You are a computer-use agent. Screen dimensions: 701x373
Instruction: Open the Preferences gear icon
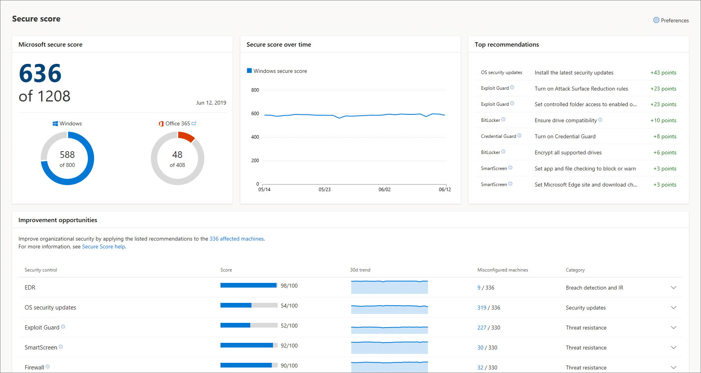click(656, 20)
